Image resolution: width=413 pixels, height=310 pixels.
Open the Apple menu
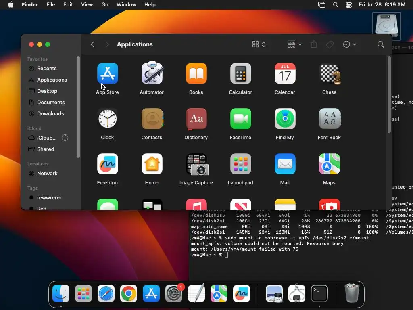click(x=10, y=5)
